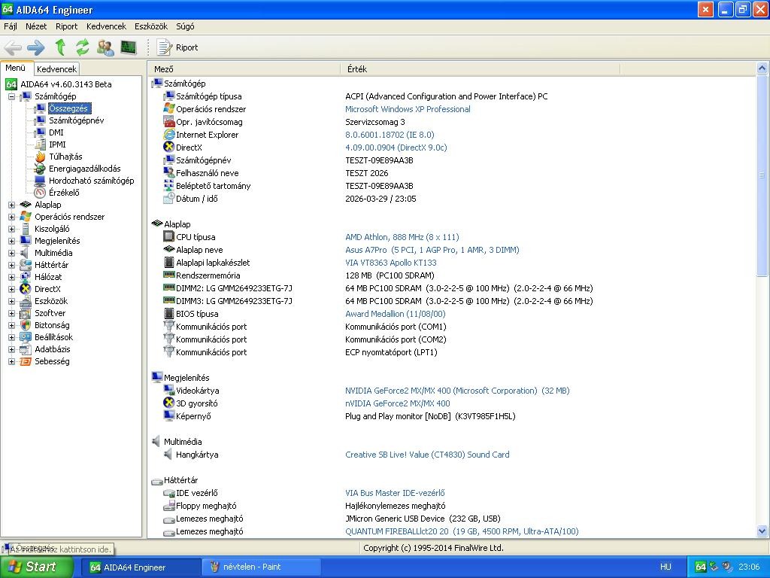Click the Szoftver icon in the tree
Screen dimensions: 770x578
tap(26, 313)
